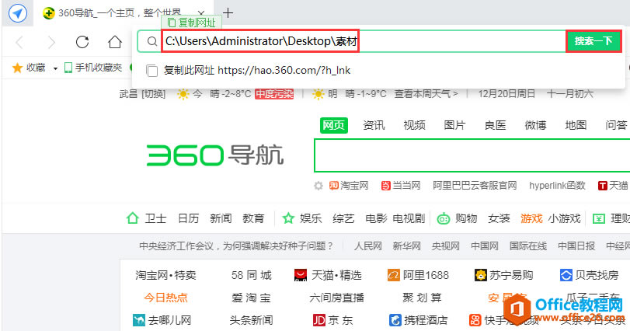Open 淘宝网•特卖 site link

point(165,275)
